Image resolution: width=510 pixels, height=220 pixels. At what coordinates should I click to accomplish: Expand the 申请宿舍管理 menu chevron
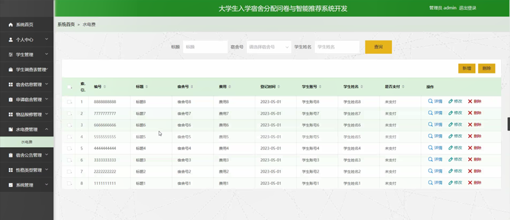(x=47, y=99)
